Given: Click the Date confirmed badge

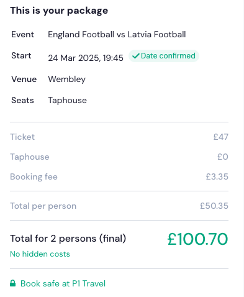Looking at the screenshot, I should tap(164, 56).
